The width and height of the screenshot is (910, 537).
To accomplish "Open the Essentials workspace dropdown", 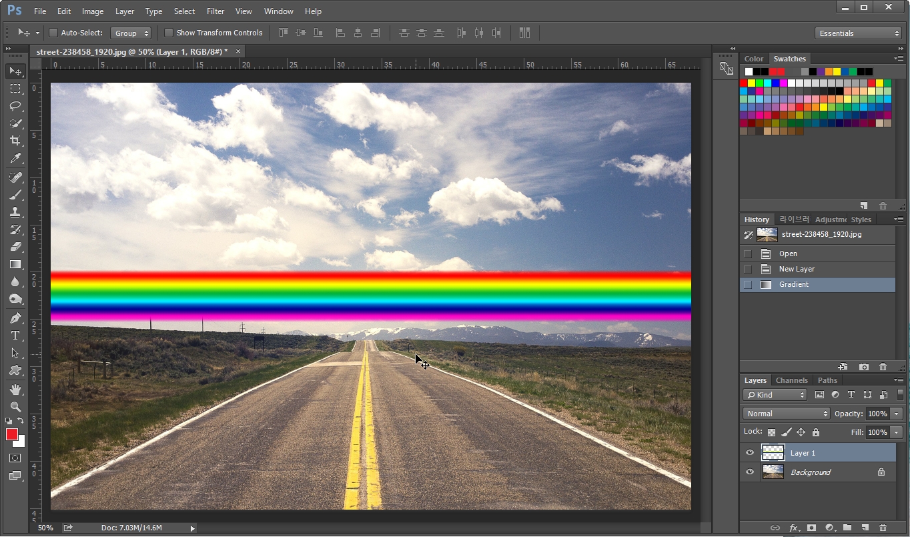I will [859, 33].
